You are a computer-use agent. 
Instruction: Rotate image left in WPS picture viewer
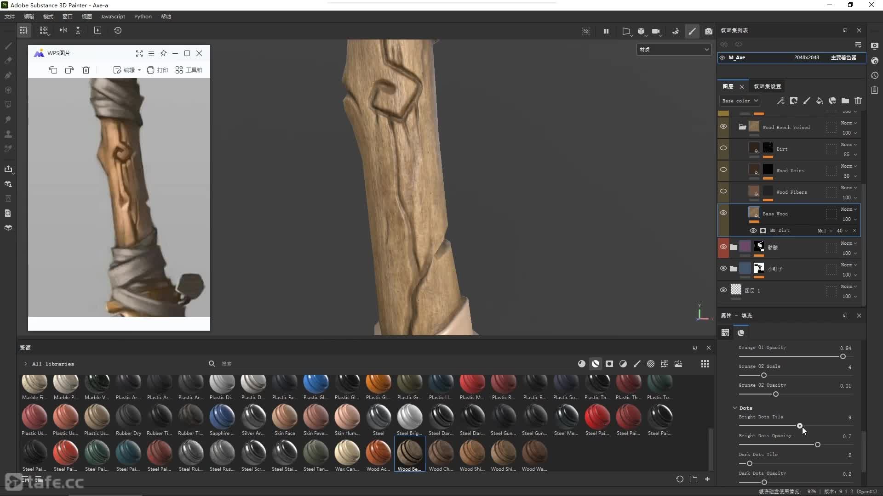point(53,70)
